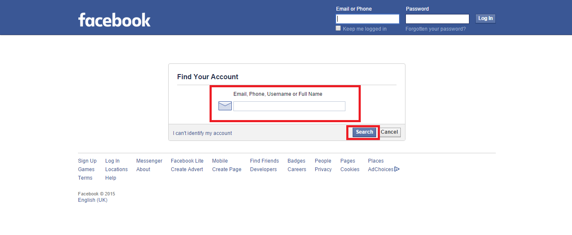Viewport: 572px width, 235px height.
Task: Open the Log In footer link
Action: pyautogui.click(x=112, y=161)
